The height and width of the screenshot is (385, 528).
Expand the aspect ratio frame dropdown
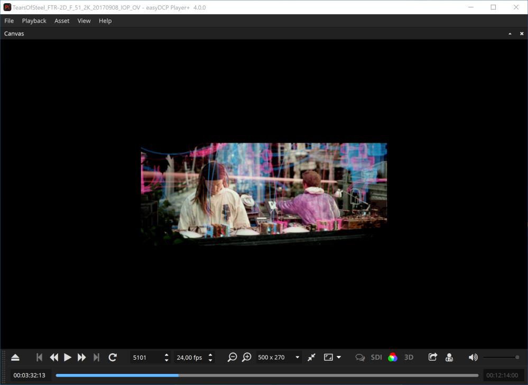tap(332, 358)
